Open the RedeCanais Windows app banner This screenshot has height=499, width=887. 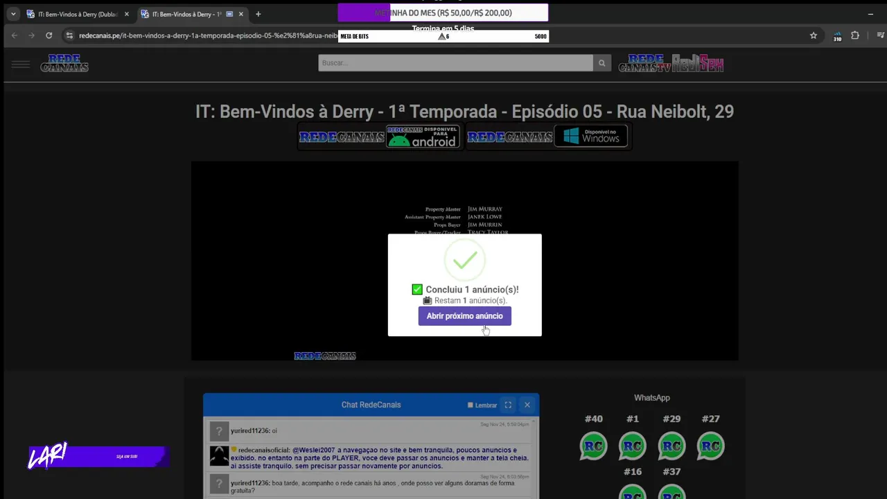coord(547,137)
